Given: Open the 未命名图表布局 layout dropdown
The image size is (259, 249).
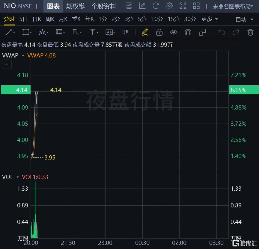Looking at the screenshot, I should [x=233, y=6].
